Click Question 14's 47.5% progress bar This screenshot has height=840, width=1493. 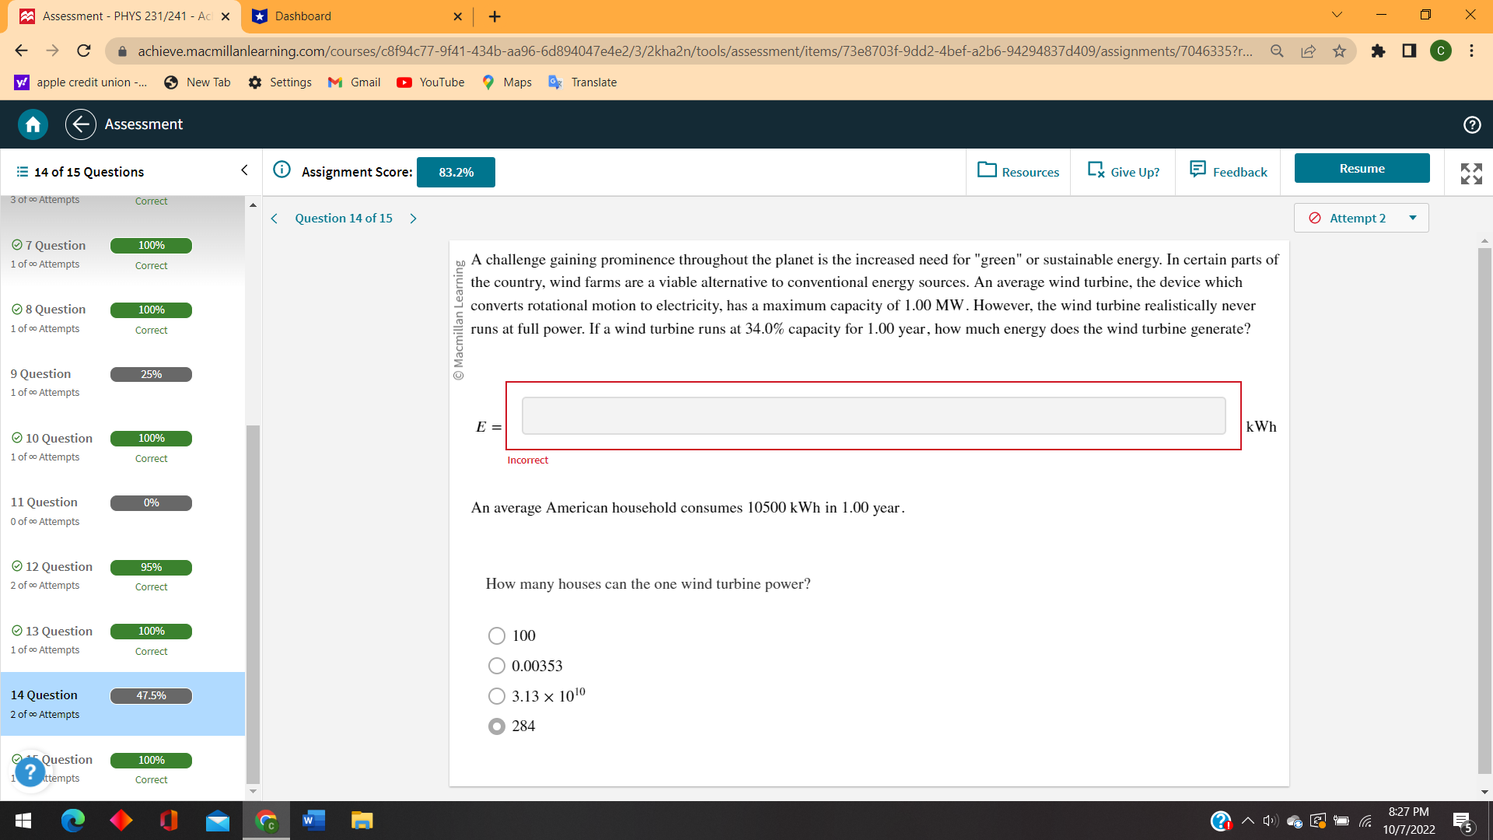click(151, 695)
